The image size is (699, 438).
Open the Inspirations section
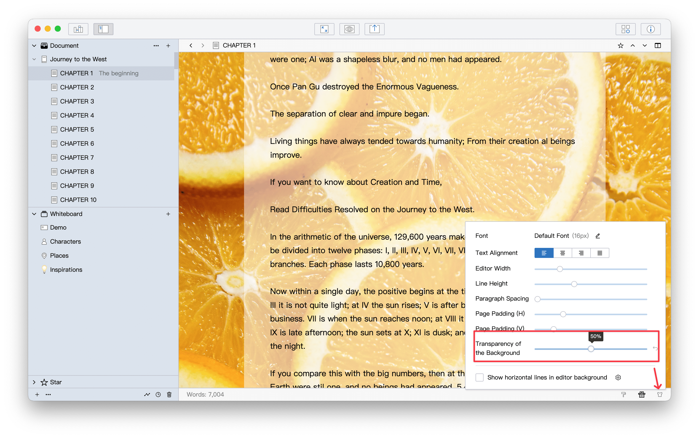103,270
